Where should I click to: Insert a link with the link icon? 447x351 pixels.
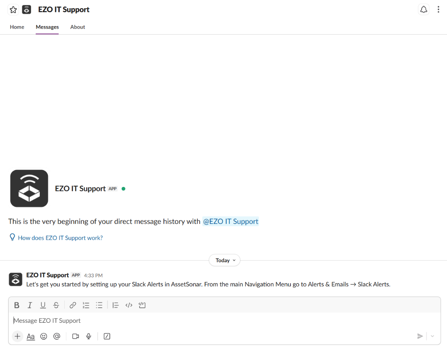click(73, 305)
